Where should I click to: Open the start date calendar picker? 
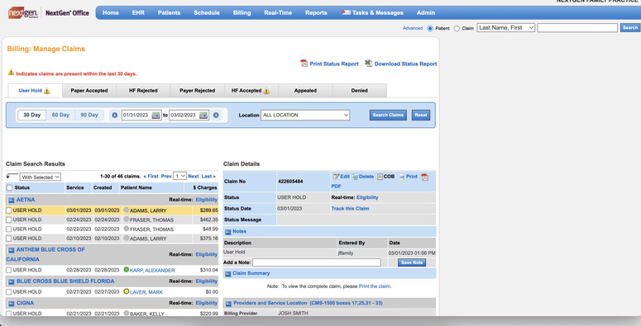click(155, 115)
